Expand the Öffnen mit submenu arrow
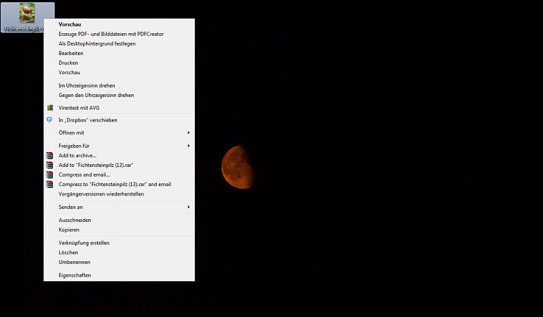This screenshot has height=317, width=543. click(x=188, y=133)
